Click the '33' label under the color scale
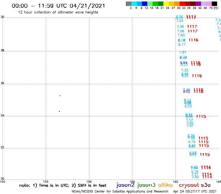The width and height of the screenshot is (221, 194). tap(184, 8)
